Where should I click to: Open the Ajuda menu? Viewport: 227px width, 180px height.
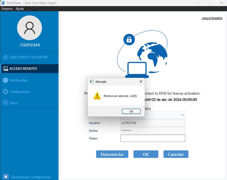coord(20,9)
